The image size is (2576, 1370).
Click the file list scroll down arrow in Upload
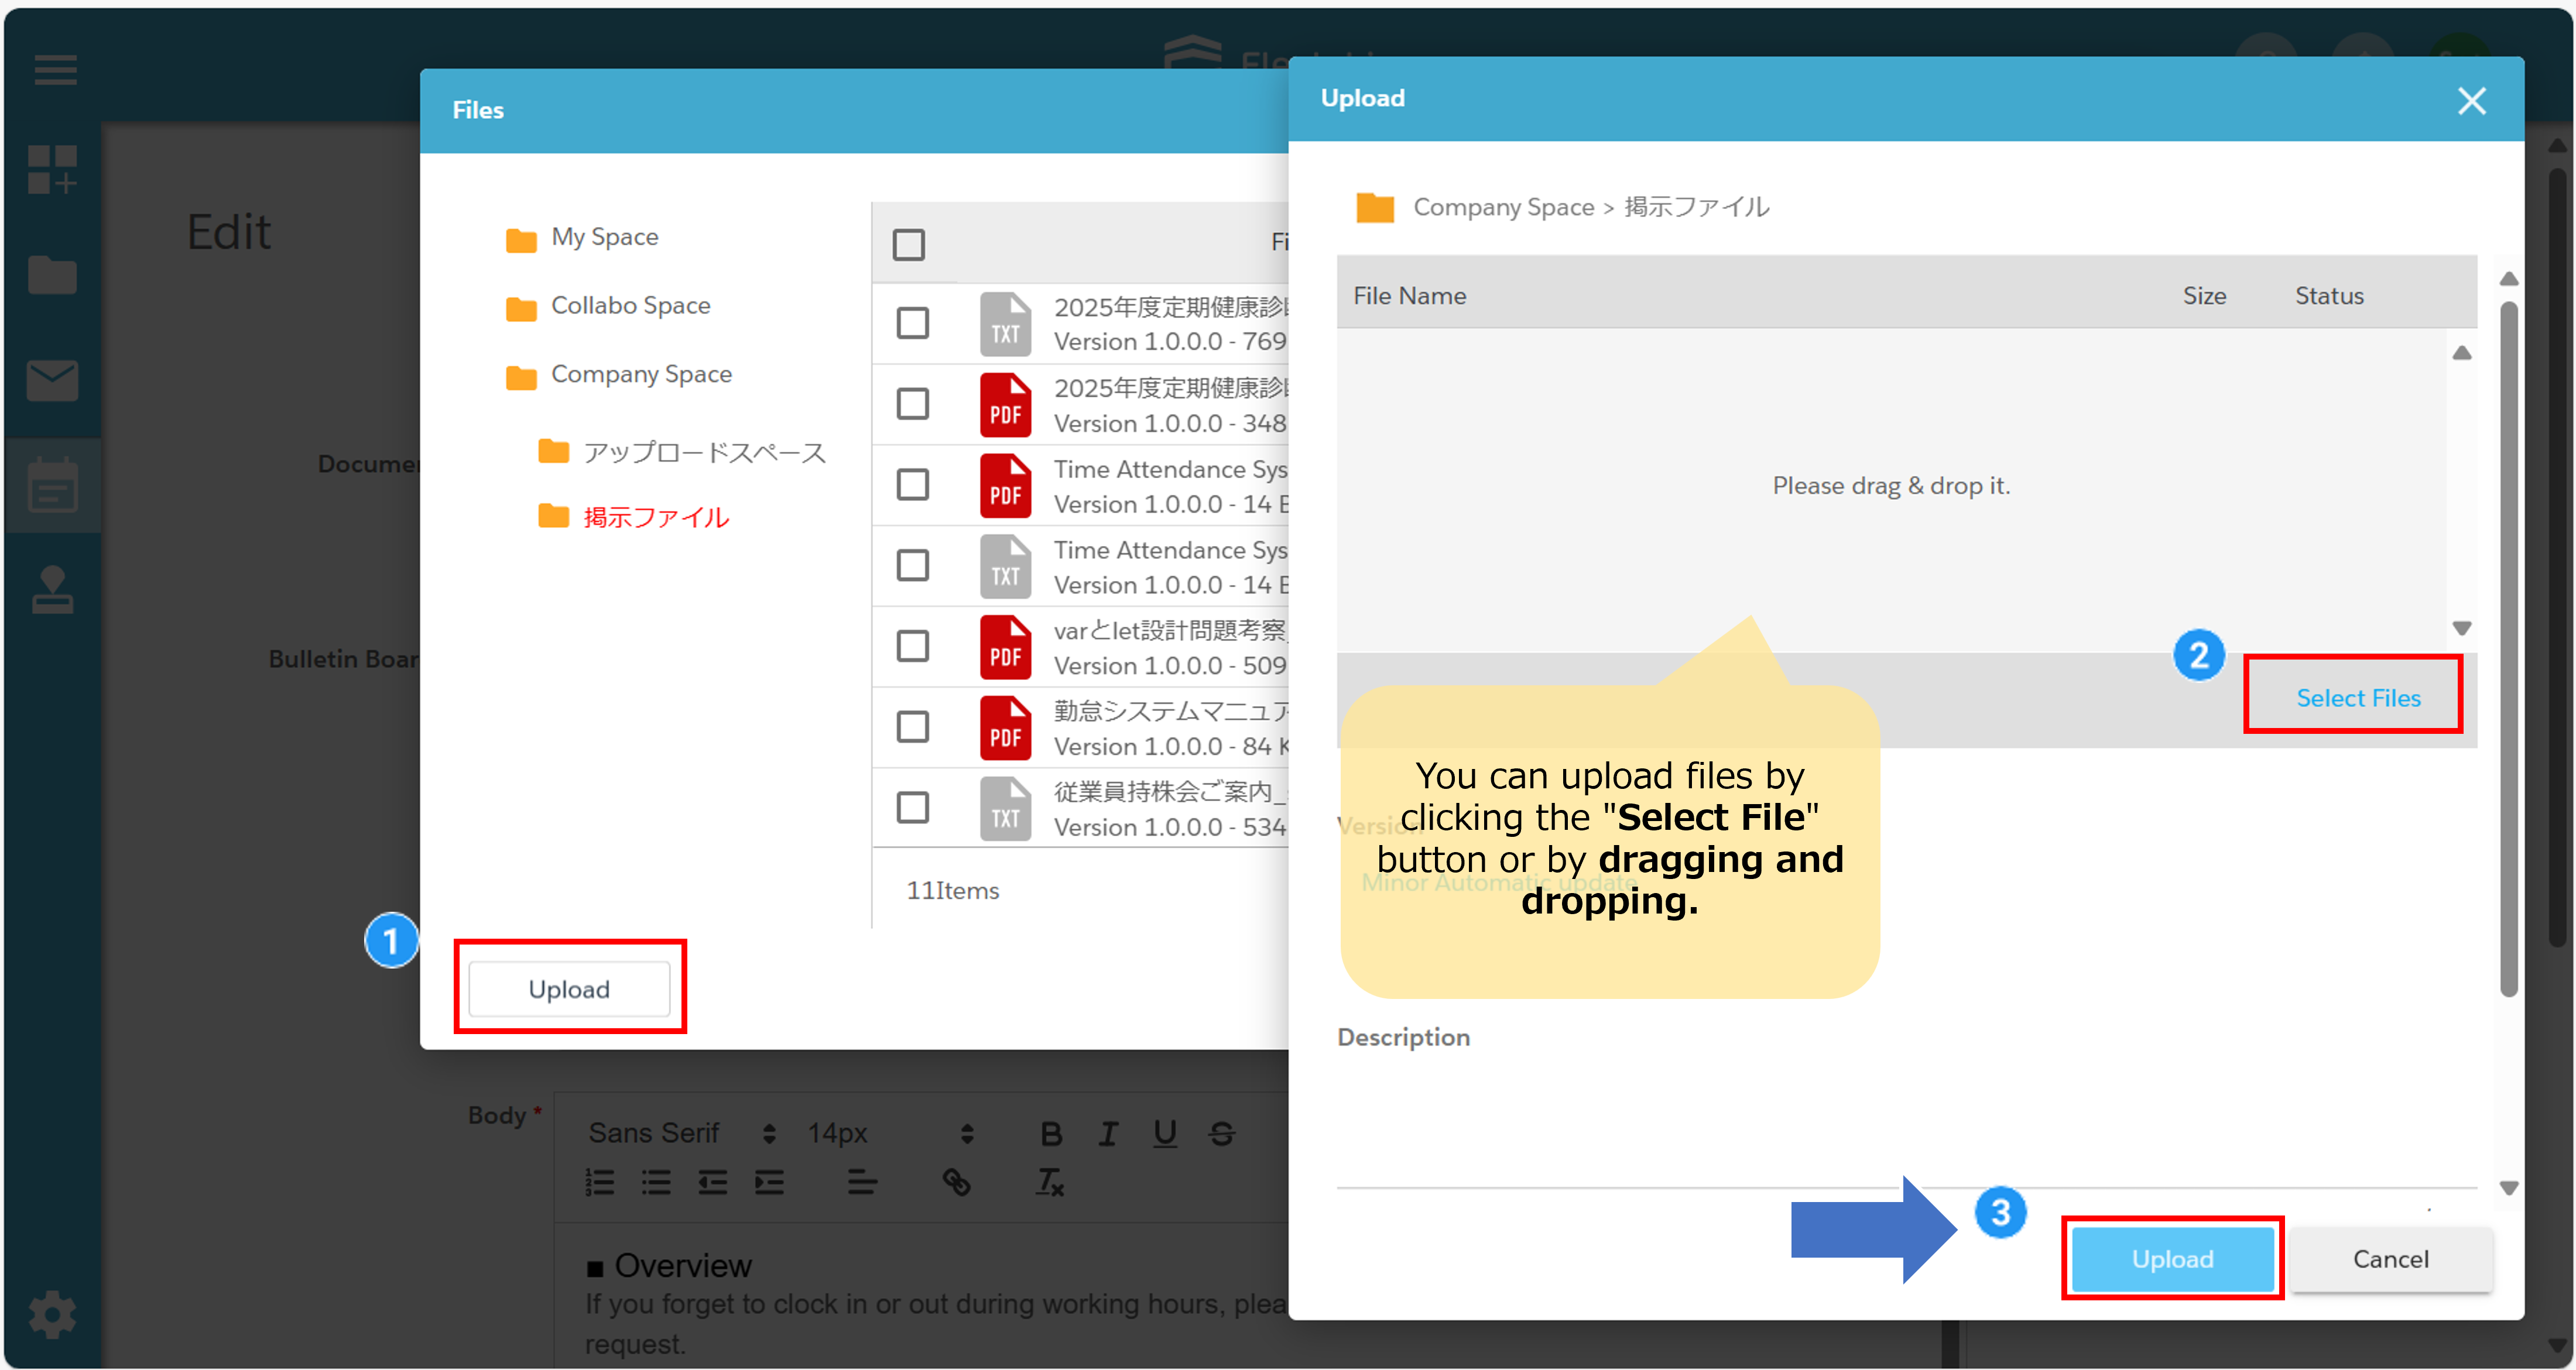2462,629
